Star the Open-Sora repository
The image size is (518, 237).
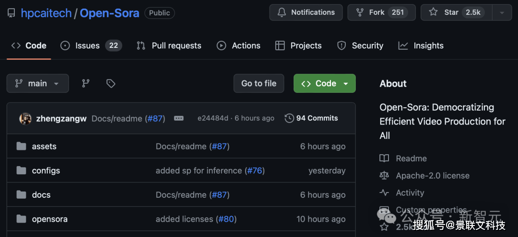pyautogui.click(x=457, y=12)
